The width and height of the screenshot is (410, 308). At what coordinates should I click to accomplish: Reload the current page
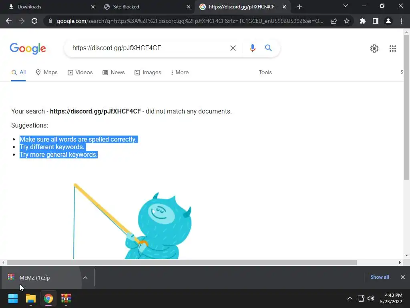pyautogui.click(x=34, y=21)
